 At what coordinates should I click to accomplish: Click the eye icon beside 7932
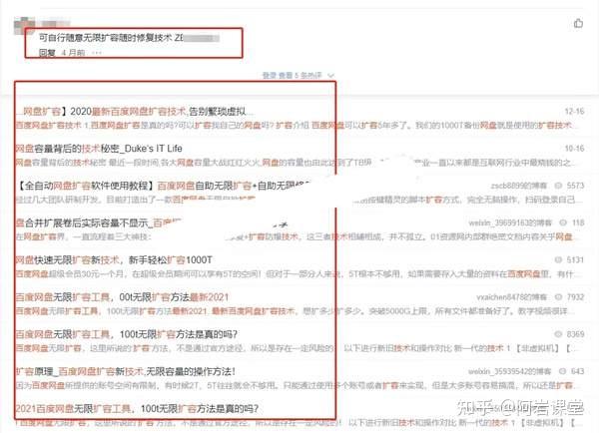[558, 297]
